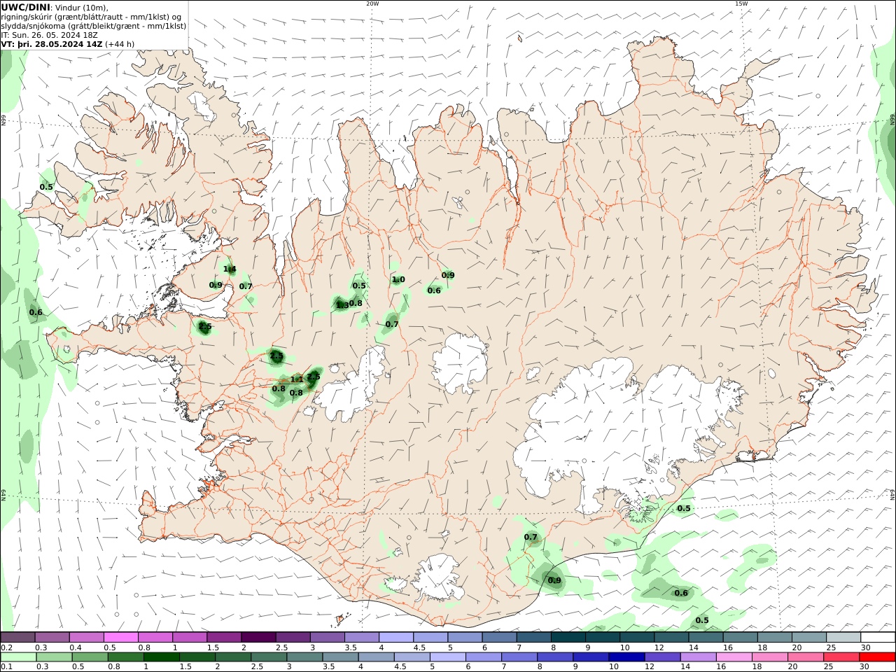The height and width of the screenshot is (672, 896).
Task: Click the 0.5 value off the Westfjords
Action: 46,188
